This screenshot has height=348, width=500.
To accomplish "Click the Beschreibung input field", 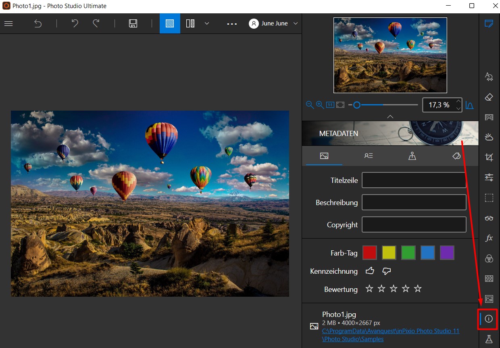I will click(414, 203).
